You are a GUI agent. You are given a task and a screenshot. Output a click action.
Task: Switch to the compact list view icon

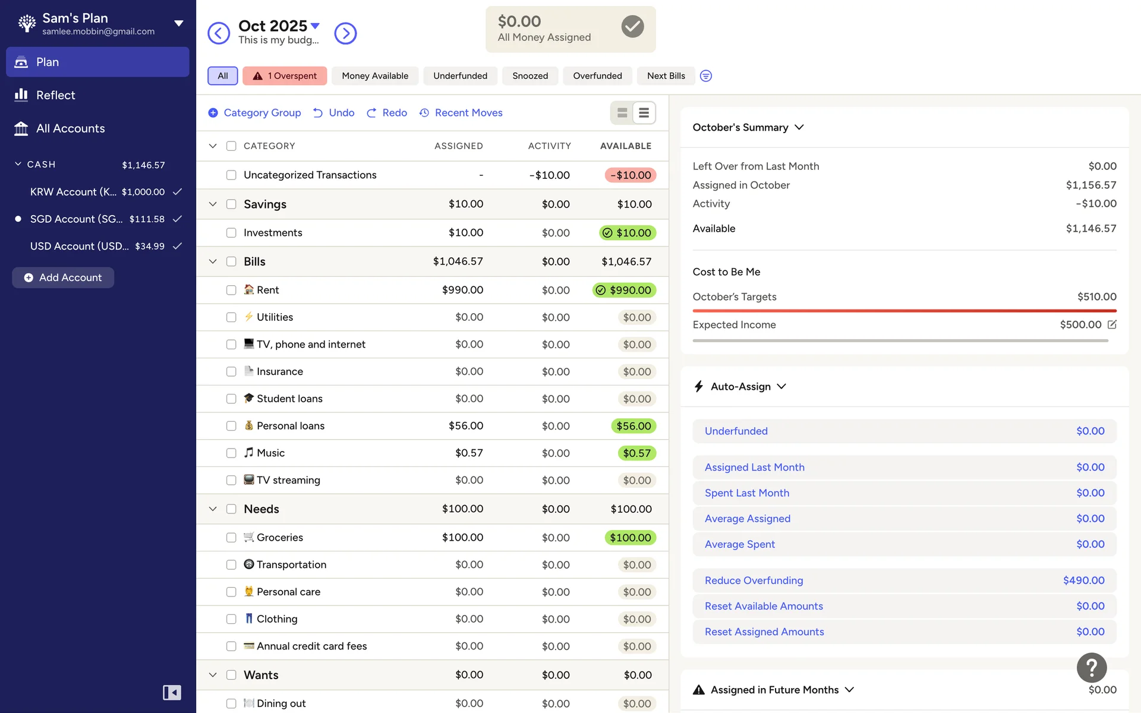(644, 113)
